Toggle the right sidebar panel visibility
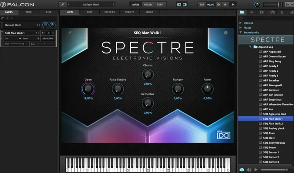 [x=185, y=4]
